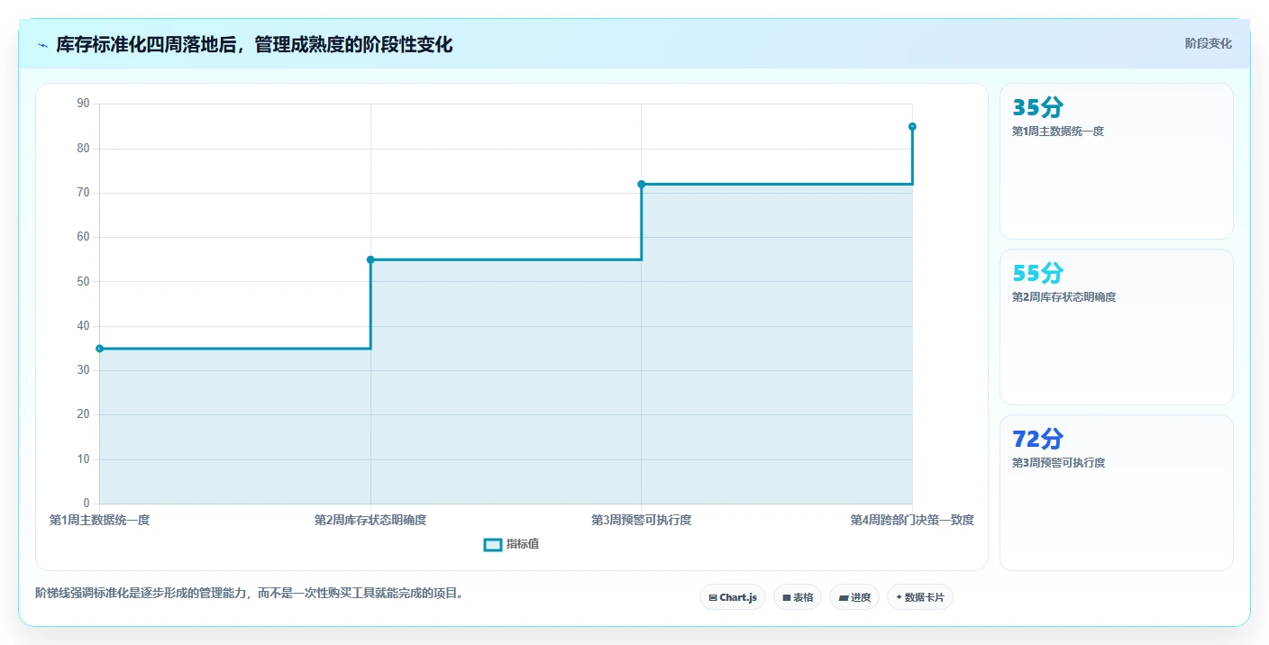Click the 55分 card value
The image size is (1269, 645).
point(1038,273)
